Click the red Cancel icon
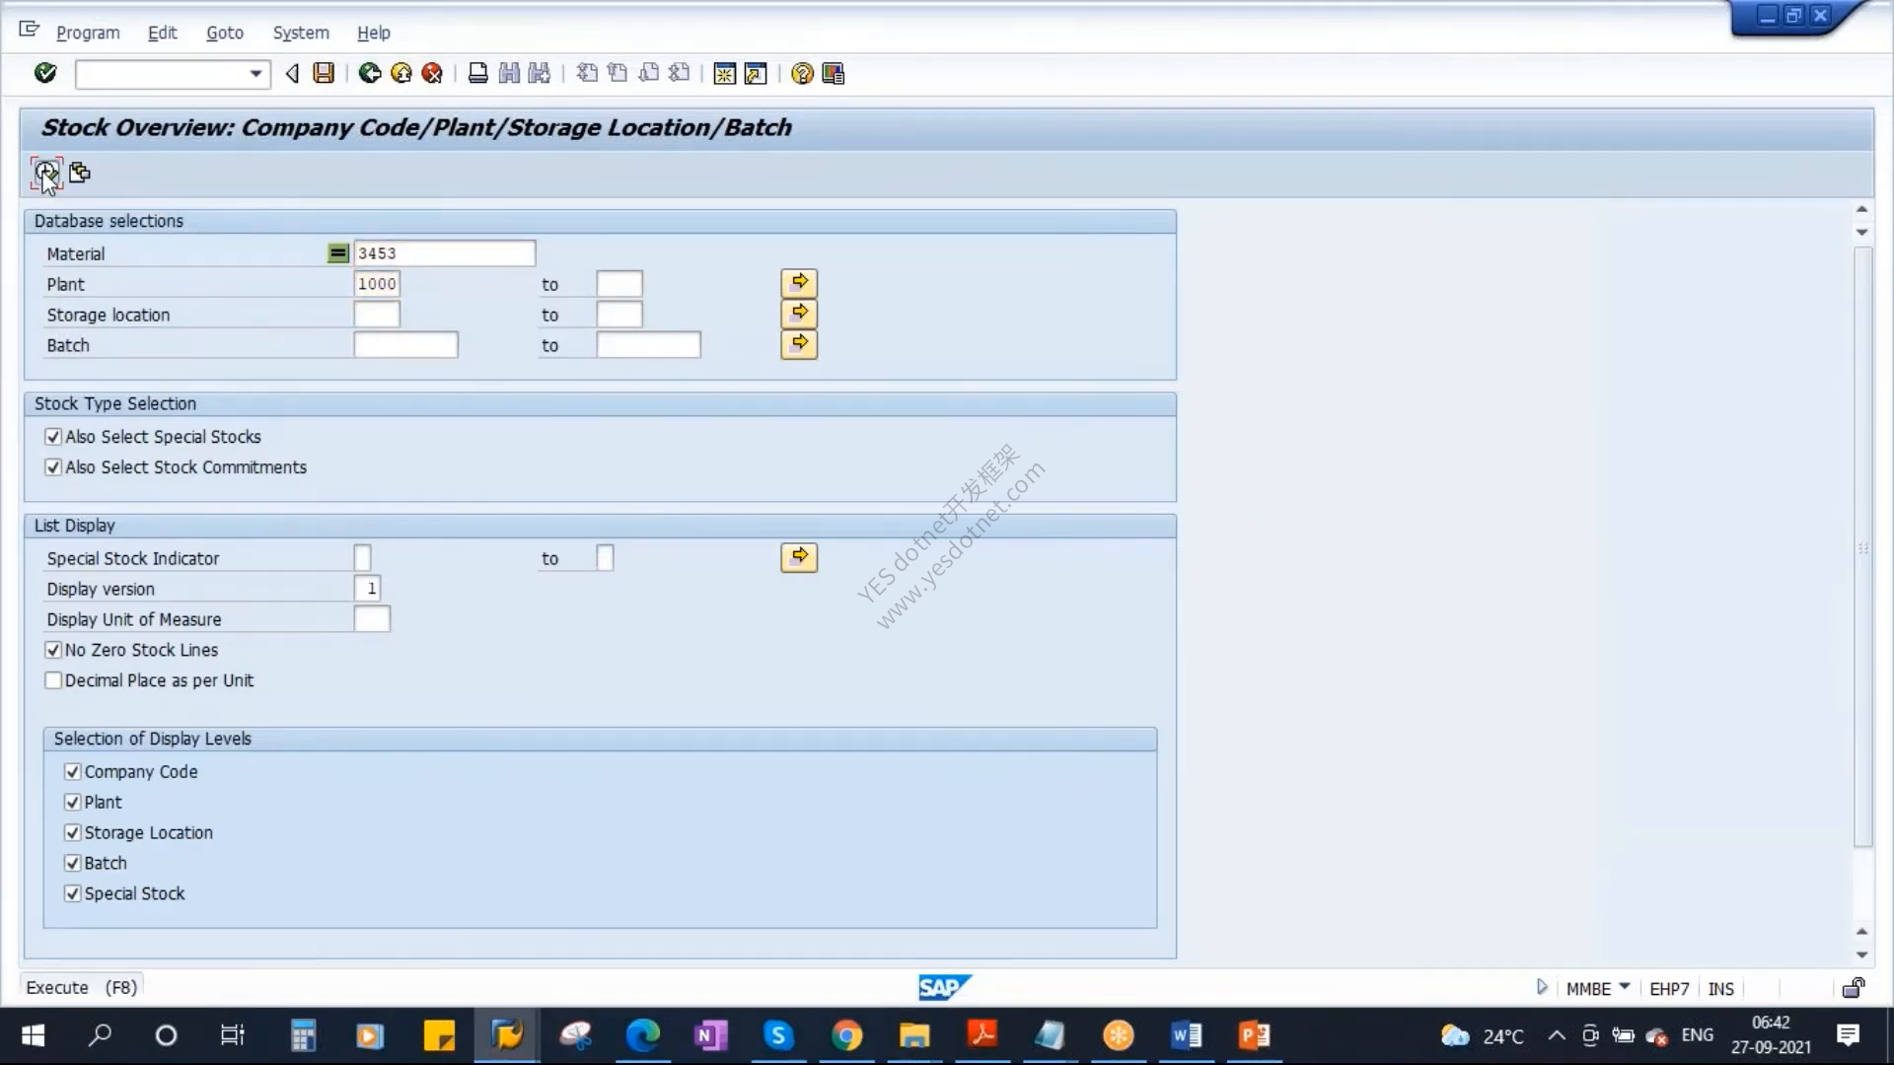The width and height of the screenshot is (1894, 1065). pyautogui.click(x=432, y=73)
